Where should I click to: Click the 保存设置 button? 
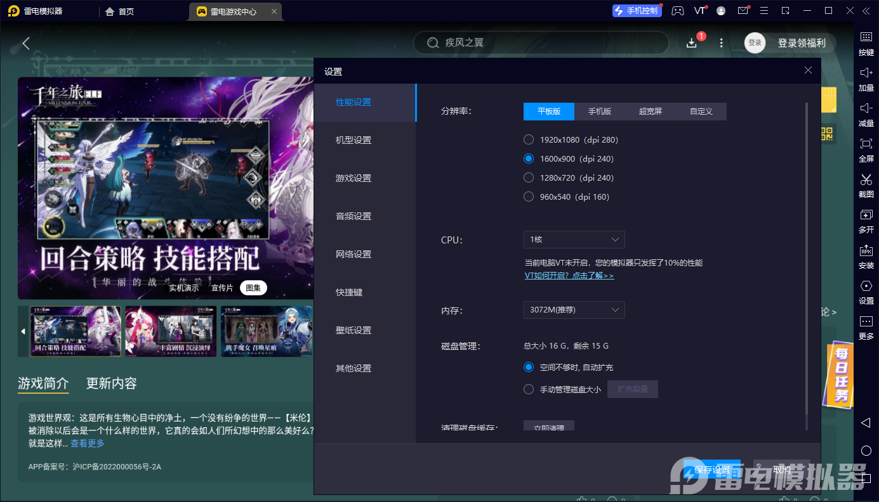(712, 470)
